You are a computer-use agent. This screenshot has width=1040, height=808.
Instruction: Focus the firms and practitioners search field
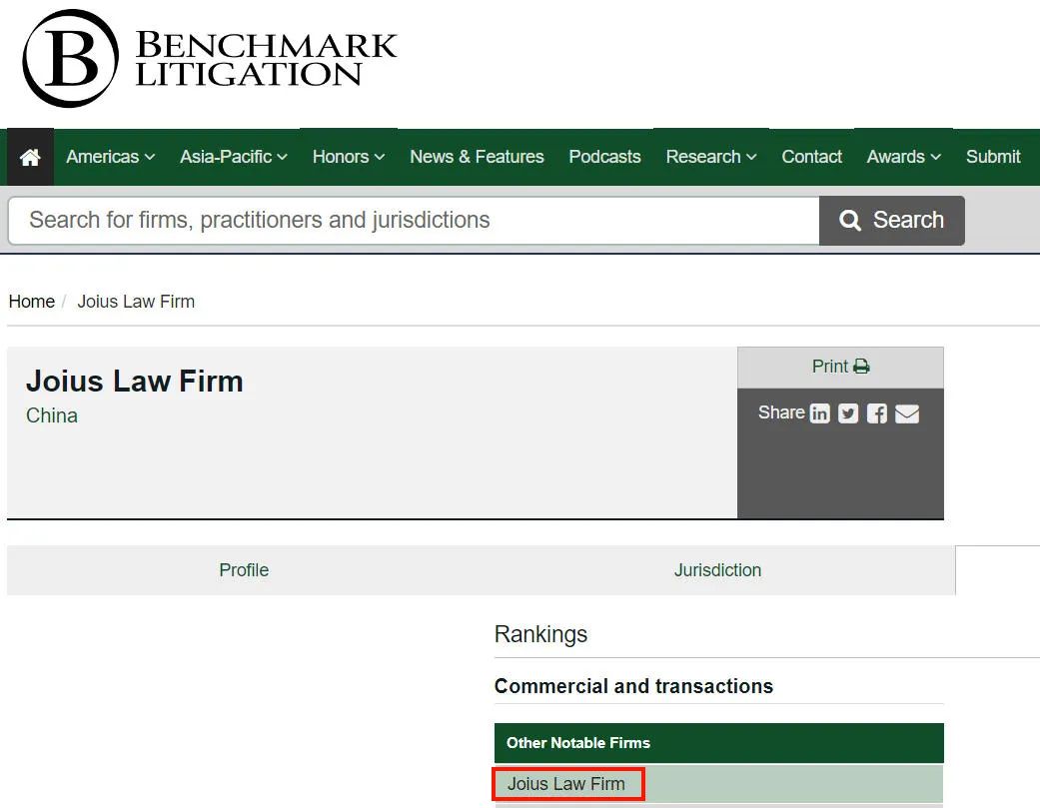414,220
